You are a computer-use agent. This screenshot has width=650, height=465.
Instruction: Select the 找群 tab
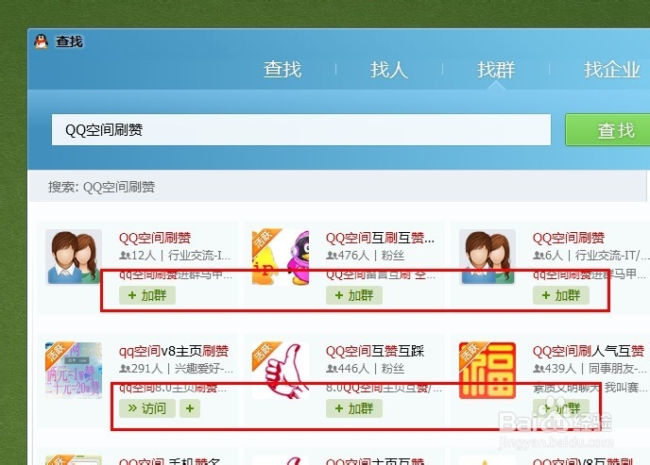click(x=495, y=69)
